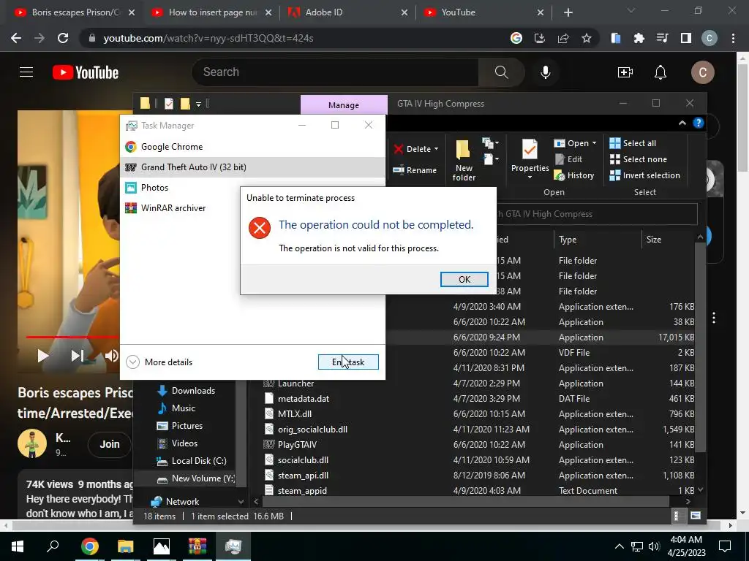The image size is (749, 561).
Task: Open Chrome three-dot menu
Action: click(733, 38)
